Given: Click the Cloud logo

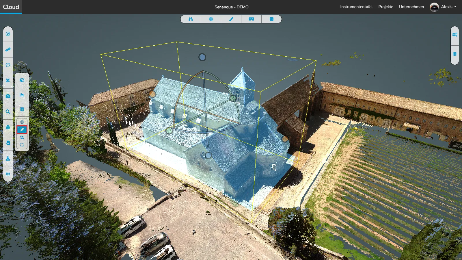Looking at the screenshot, I should click(11, 7).
